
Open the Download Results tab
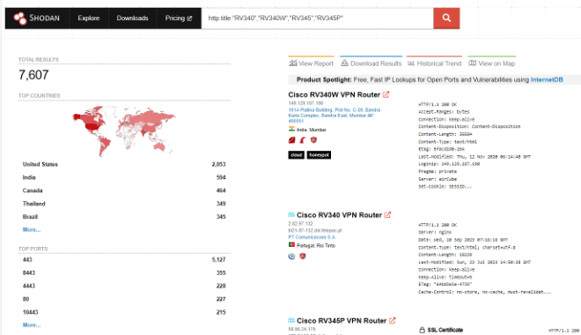click(x=371, y=63)
